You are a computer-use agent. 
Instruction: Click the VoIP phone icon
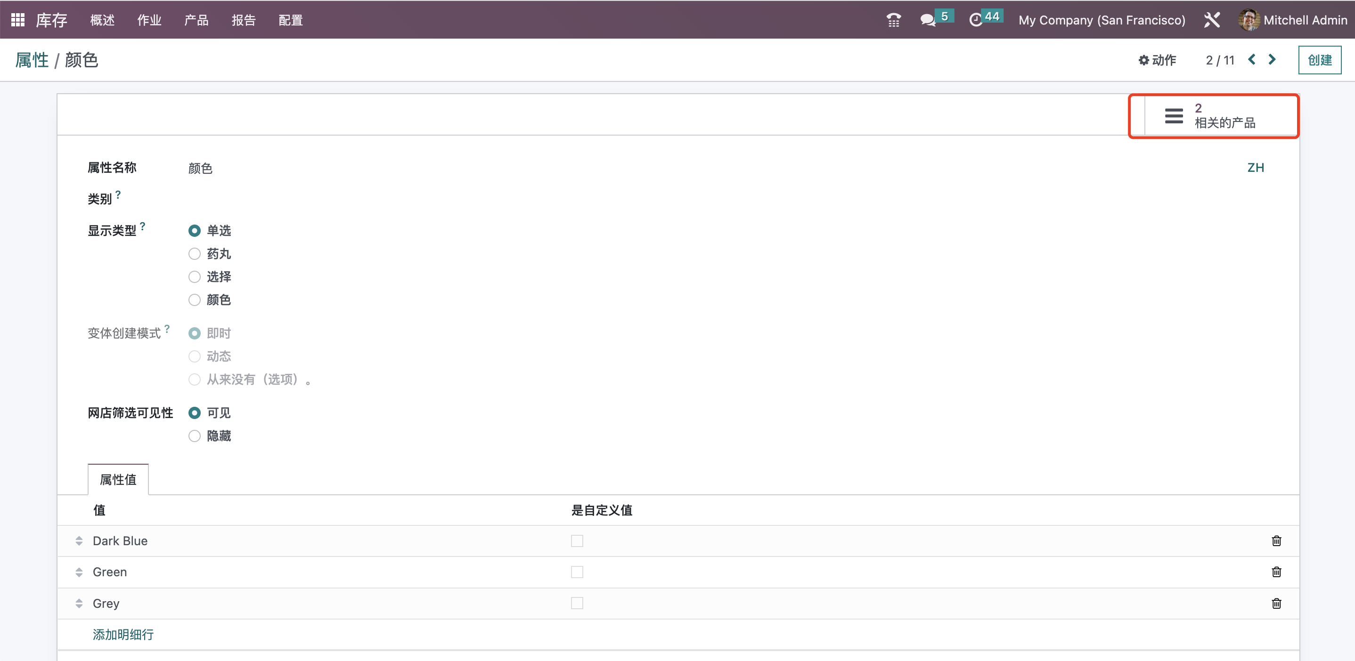[893, 20]
